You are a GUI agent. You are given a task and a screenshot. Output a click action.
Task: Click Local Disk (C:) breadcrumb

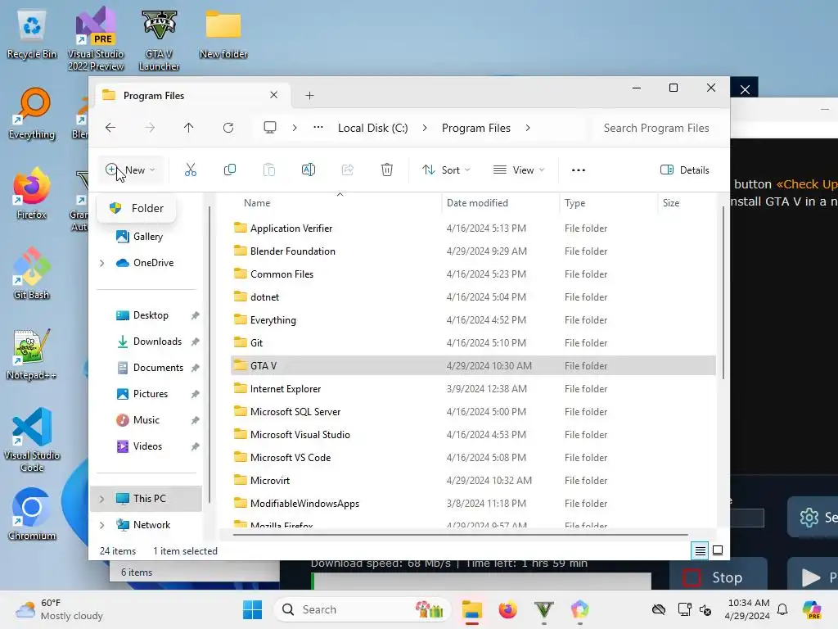[373, 128]
